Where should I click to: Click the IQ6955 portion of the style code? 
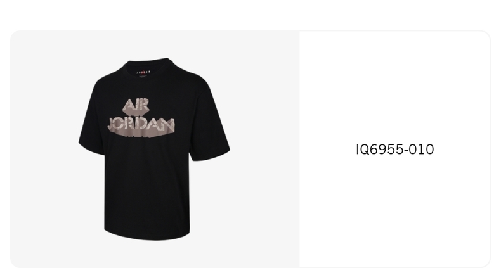point(380,150)
